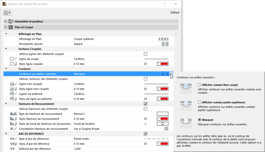Viewport: 265px width, 152px height.
Task: Click the Type de Hachure de recouvrement icon
Action: pyautogui.click(x=13, y=114)
